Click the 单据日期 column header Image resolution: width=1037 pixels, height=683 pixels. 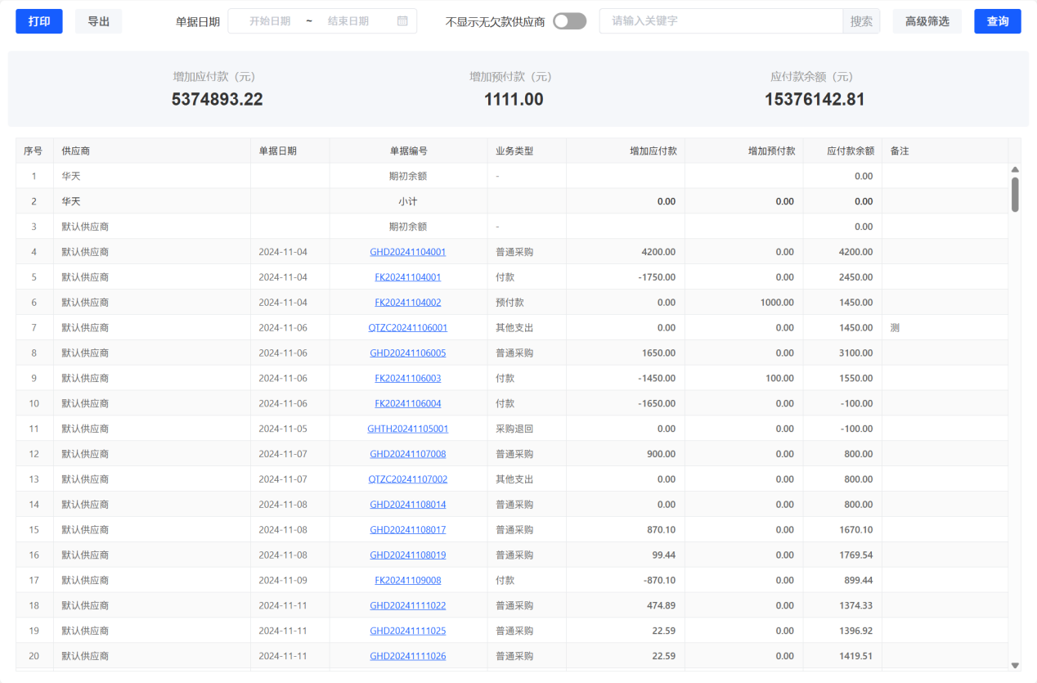point(278,151)
